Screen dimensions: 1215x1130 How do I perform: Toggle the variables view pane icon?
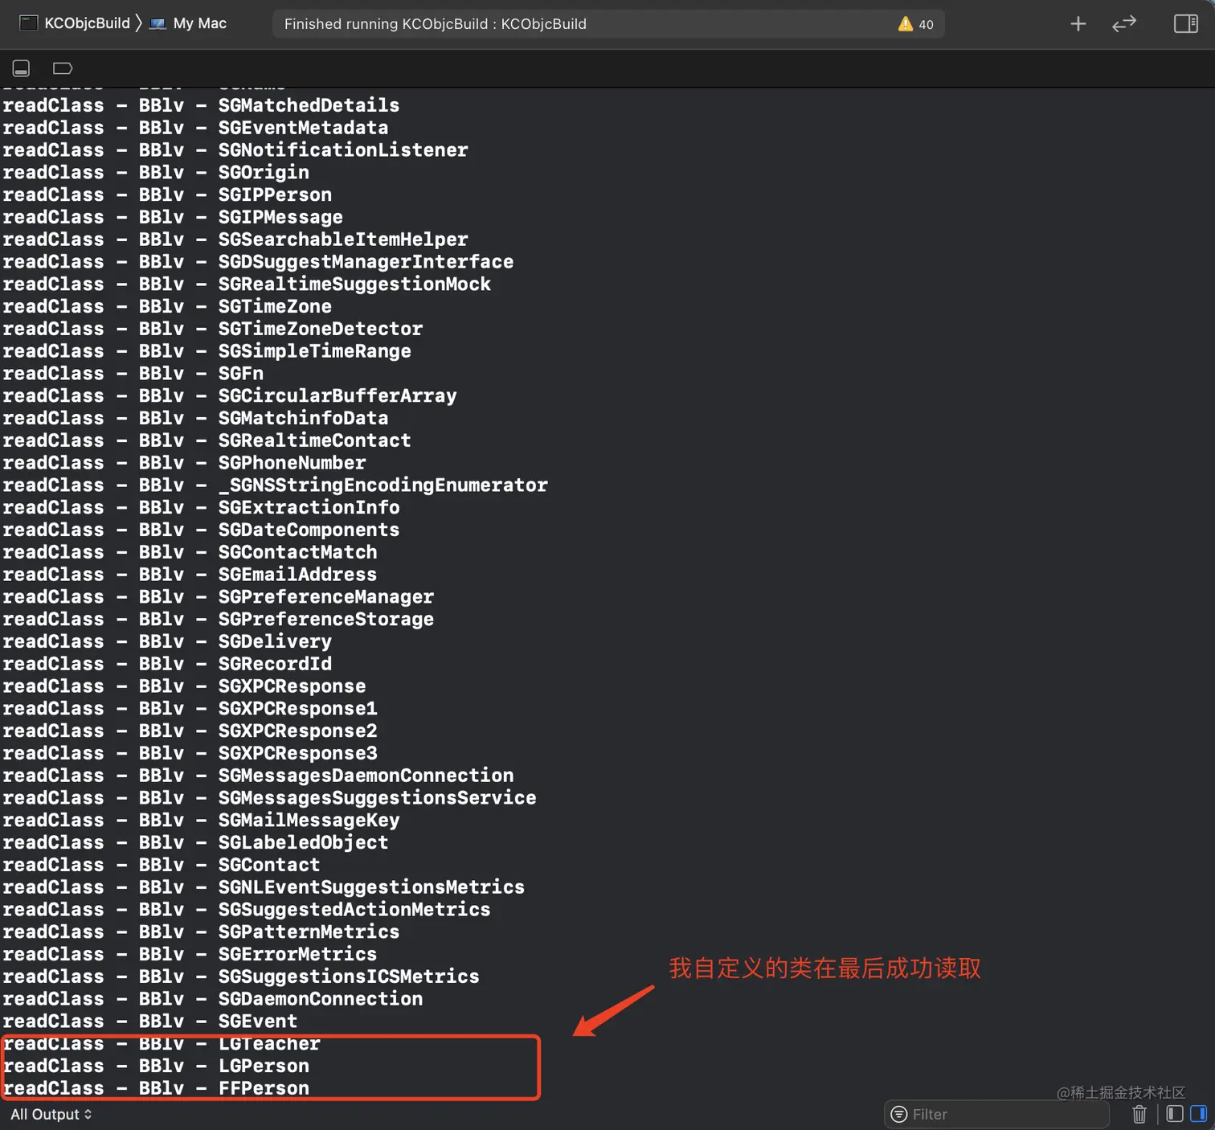point(1174,1114)
